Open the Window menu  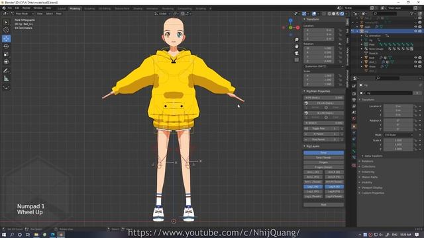point(38,9)
